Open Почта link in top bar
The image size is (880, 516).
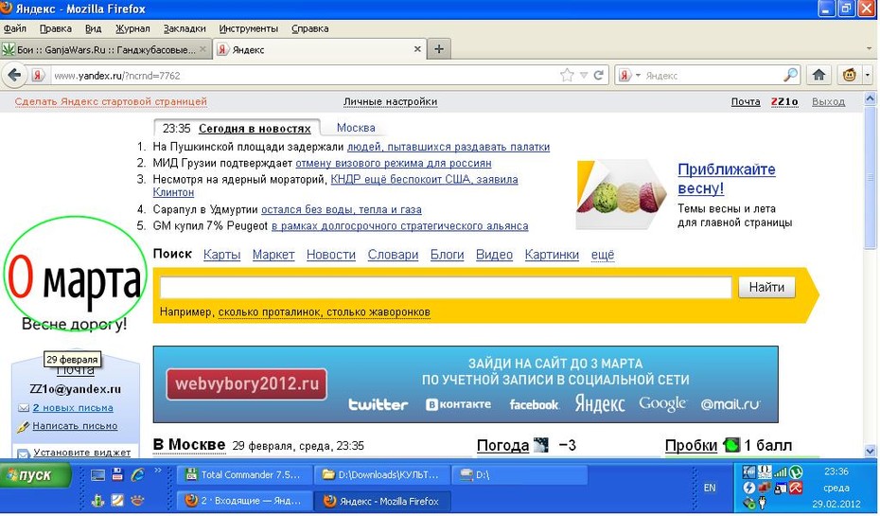click(x=746, y=101)
